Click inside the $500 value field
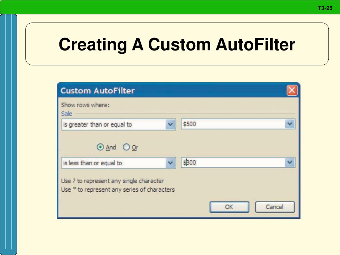Viewport: 340px width, 255px height. 232,125
